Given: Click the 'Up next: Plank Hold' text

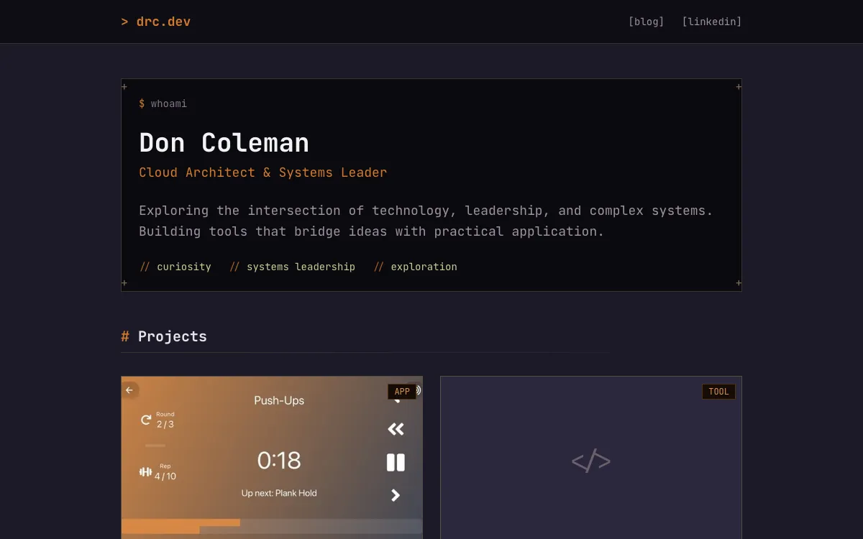Looking at the screenshot, I should pos(279,493).
